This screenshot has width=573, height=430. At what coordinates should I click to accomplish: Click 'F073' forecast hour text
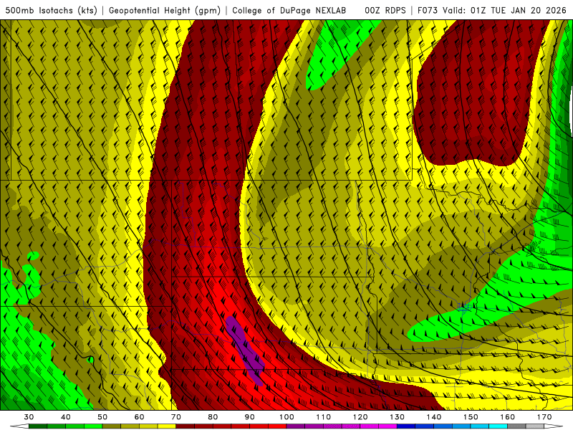tap(428, 10)
